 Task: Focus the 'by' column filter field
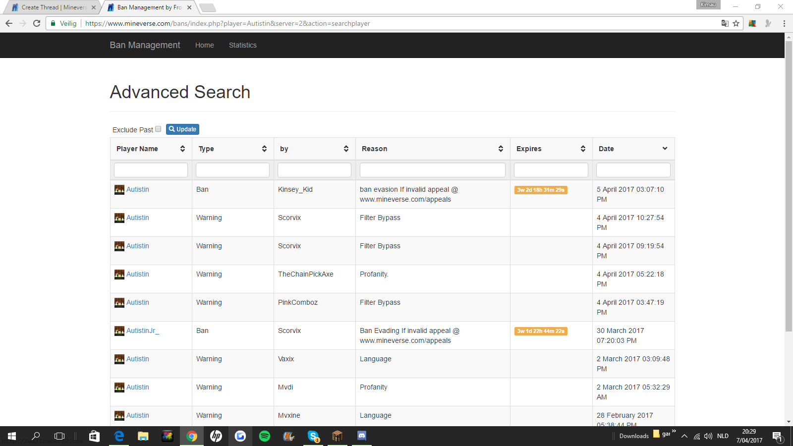coord(315,170)
